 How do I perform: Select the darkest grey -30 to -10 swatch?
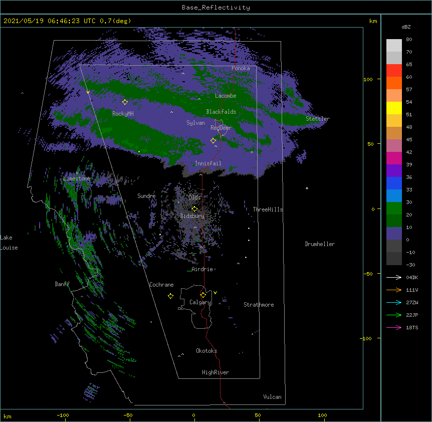(x=394, y=259)
